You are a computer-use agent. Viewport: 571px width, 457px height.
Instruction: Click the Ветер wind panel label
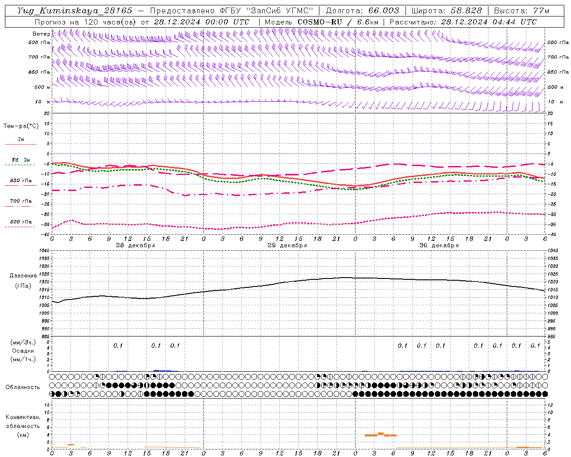point(41,34)
